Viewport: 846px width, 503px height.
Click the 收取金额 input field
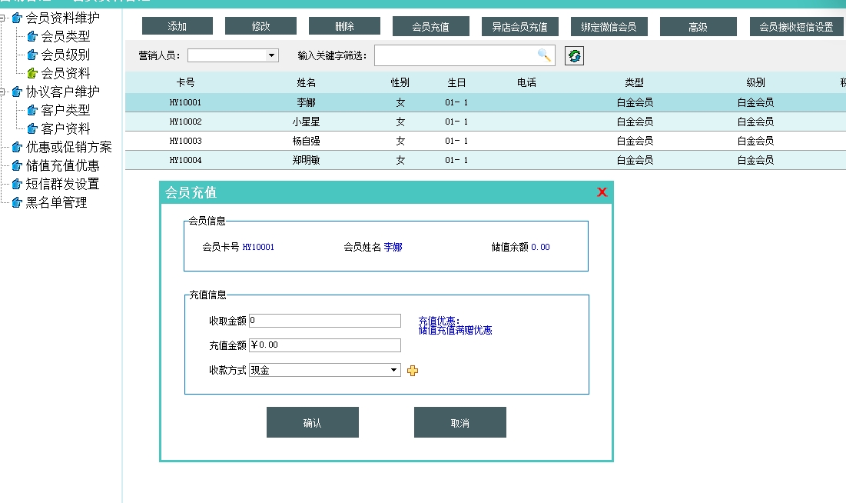pos(324,321)
